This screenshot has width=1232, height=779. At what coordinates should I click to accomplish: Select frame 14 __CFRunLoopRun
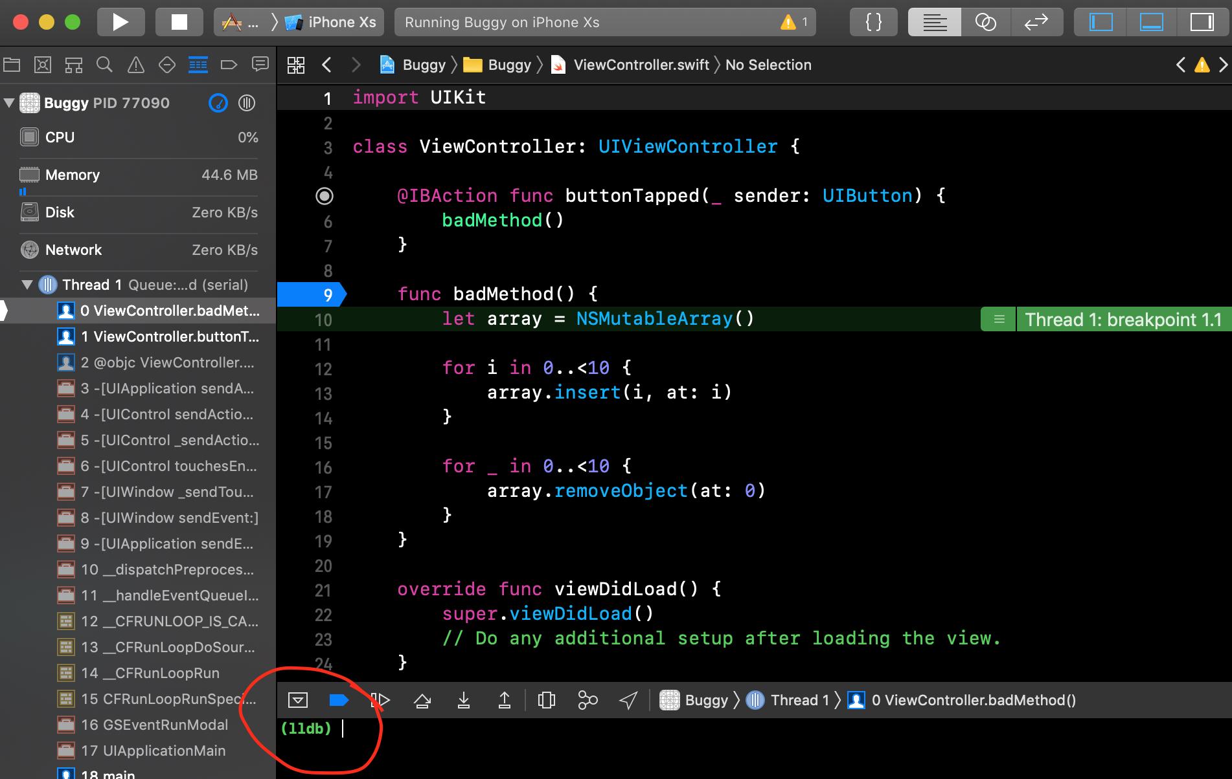point(138,673)
